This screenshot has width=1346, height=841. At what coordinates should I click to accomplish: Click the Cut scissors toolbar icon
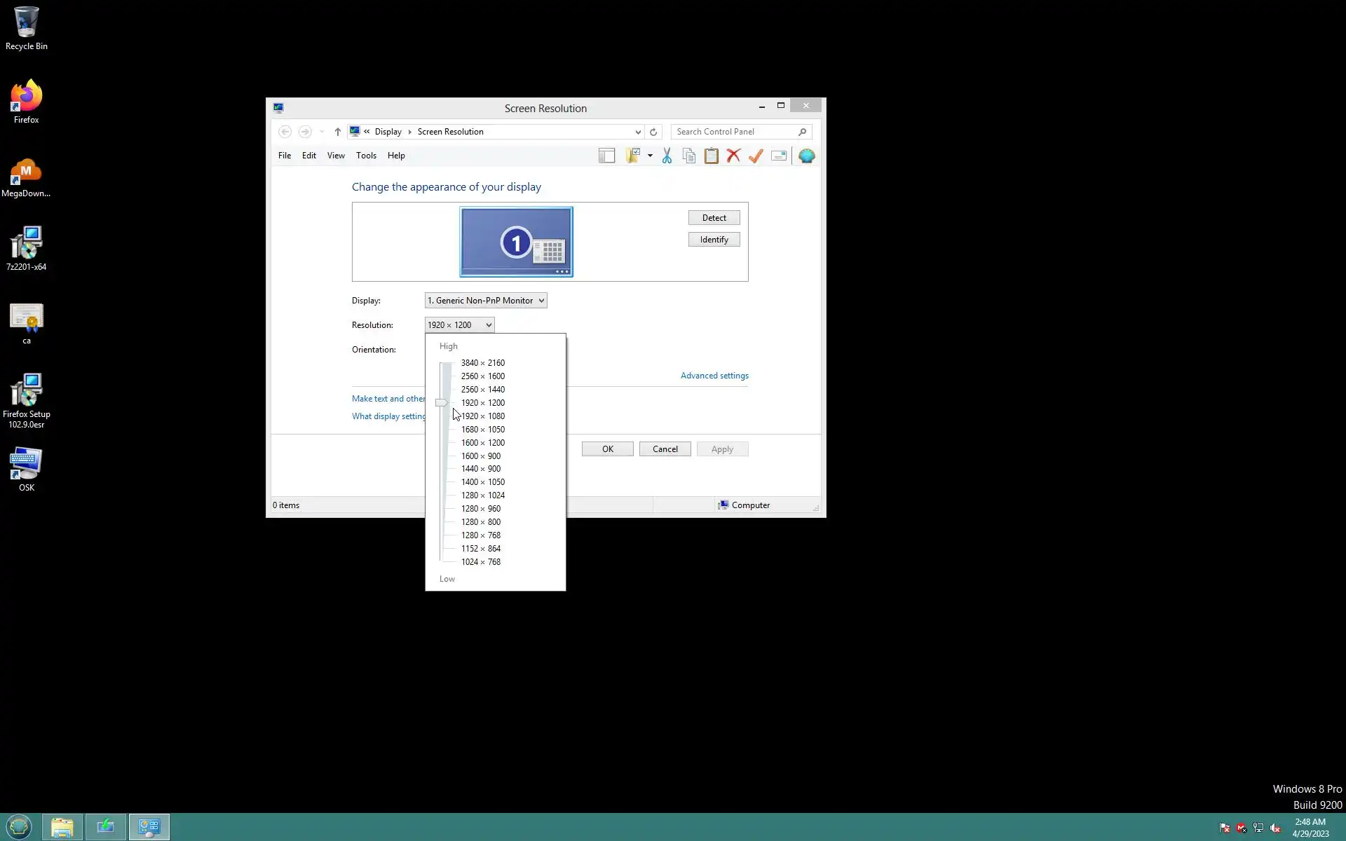point(667,156)
